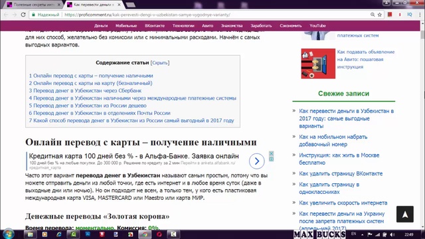Click the network signal tray icon
The width and height of the screenshot is (425, 239).
pyautogui.click(x=377, y=234)
